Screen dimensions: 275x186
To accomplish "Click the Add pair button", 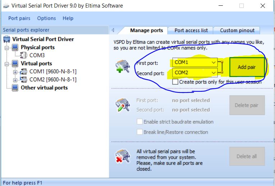I will pyautogui.click(x=247, y=67).
